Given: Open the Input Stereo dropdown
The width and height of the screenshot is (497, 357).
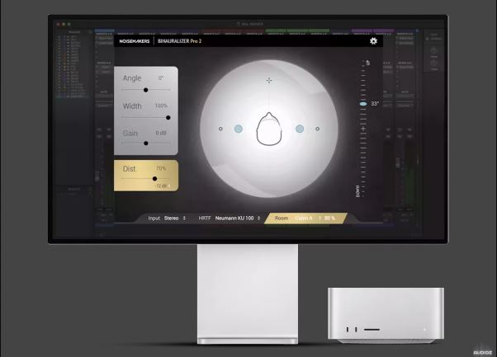Looking at the screenshot, I should tap(175, 218).
